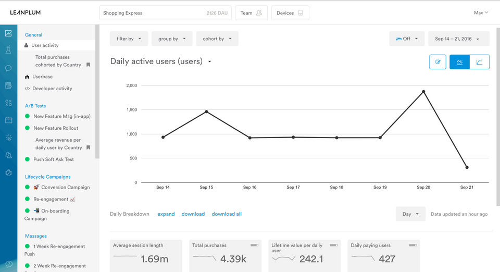Toggle the Total purchases tile switch

[254, 245]
